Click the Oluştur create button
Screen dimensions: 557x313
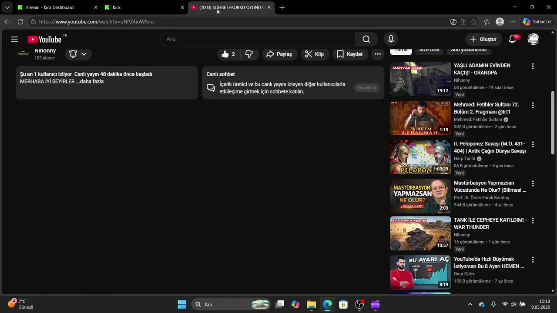483,39
